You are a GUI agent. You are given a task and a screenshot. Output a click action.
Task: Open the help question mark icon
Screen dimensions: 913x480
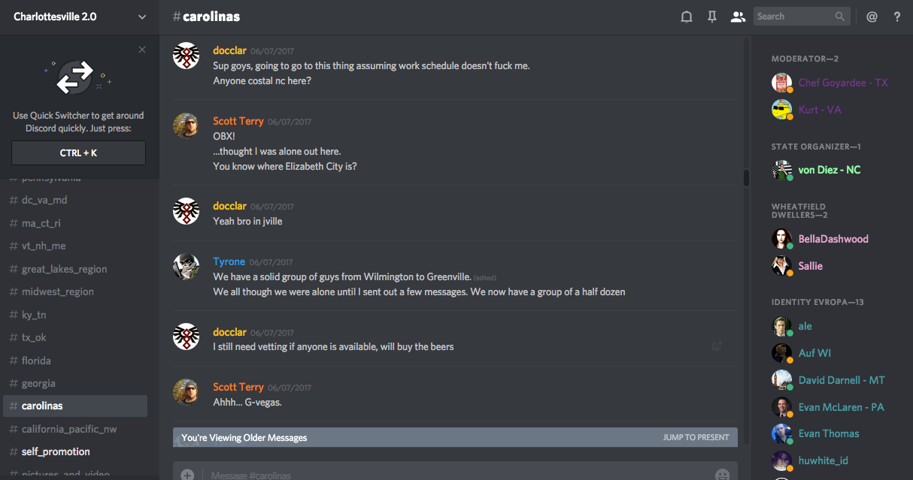[x=897, y=17]
